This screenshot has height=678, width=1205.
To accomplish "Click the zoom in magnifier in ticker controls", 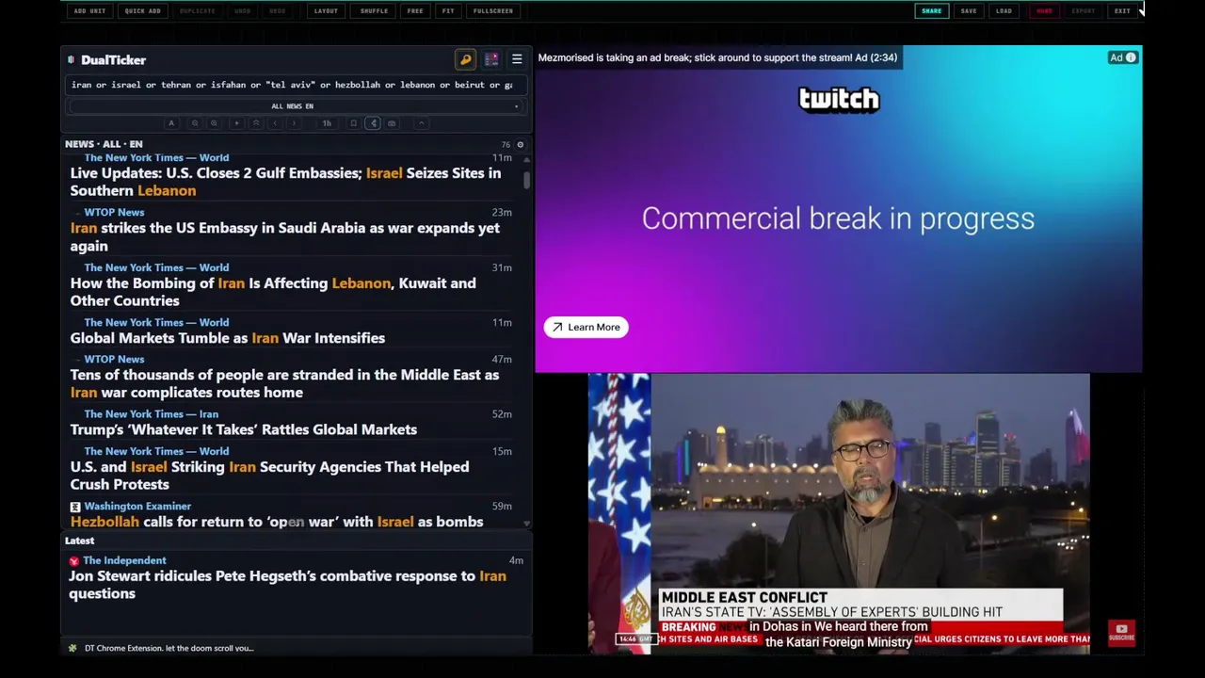I will pyautogui.click(x=214, y=123).
